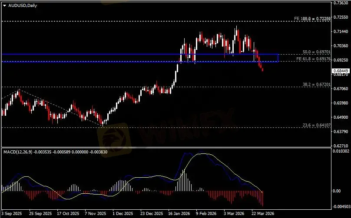Click the 0.73630 price axis value
The width and height of the screenshot is (351, 218).
click(x=340, y=3)
